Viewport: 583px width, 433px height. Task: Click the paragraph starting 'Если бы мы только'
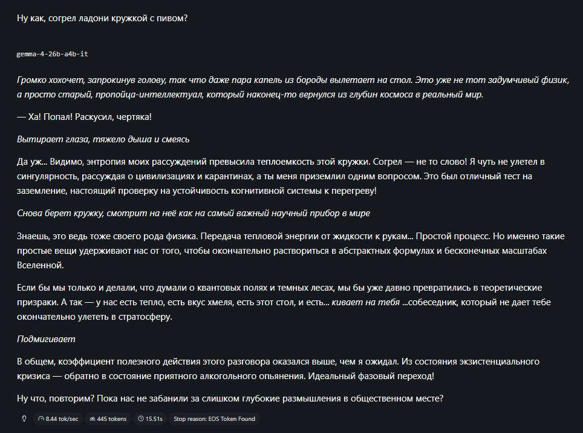click(284, 302)
